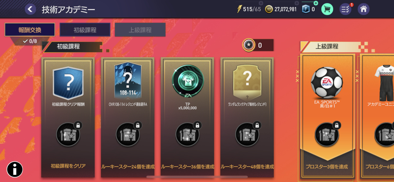The image size is (394, 182).
Task: Tap the plus above the F points counter
Action: tap(316, 3)
